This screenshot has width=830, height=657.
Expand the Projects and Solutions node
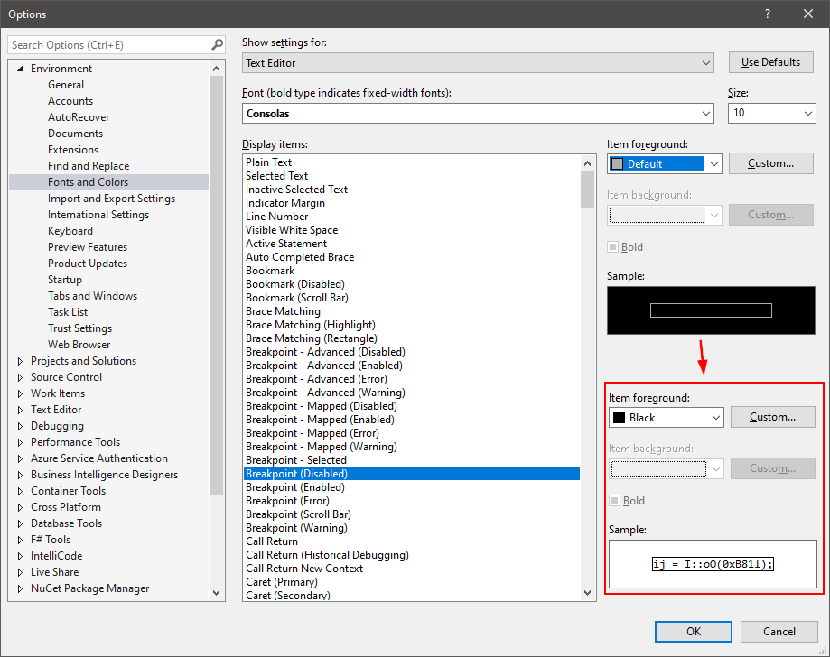coord(20,361)
